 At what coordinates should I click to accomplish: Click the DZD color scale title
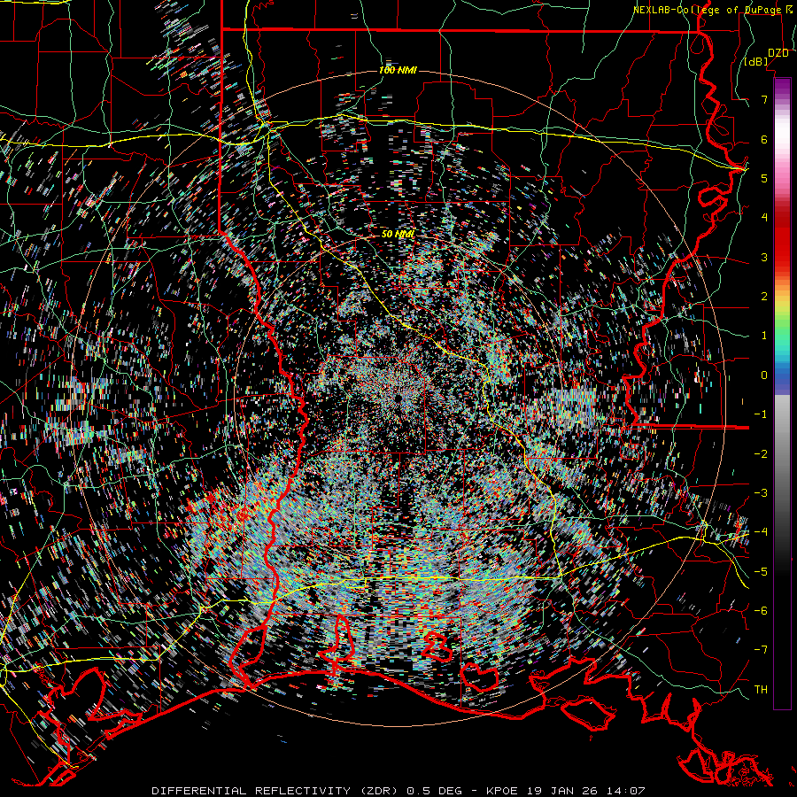(778, 53)
